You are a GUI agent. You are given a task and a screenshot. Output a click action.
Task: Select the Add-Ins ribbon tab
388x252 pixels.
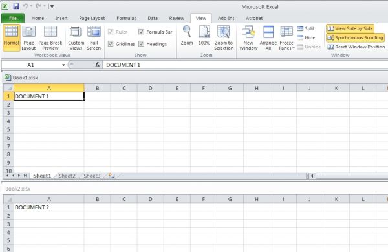[226, 18]
